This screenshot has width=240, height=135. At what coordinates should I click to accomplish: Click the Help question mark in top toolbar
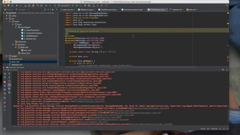pyautogui.click(x=106, y=6)
